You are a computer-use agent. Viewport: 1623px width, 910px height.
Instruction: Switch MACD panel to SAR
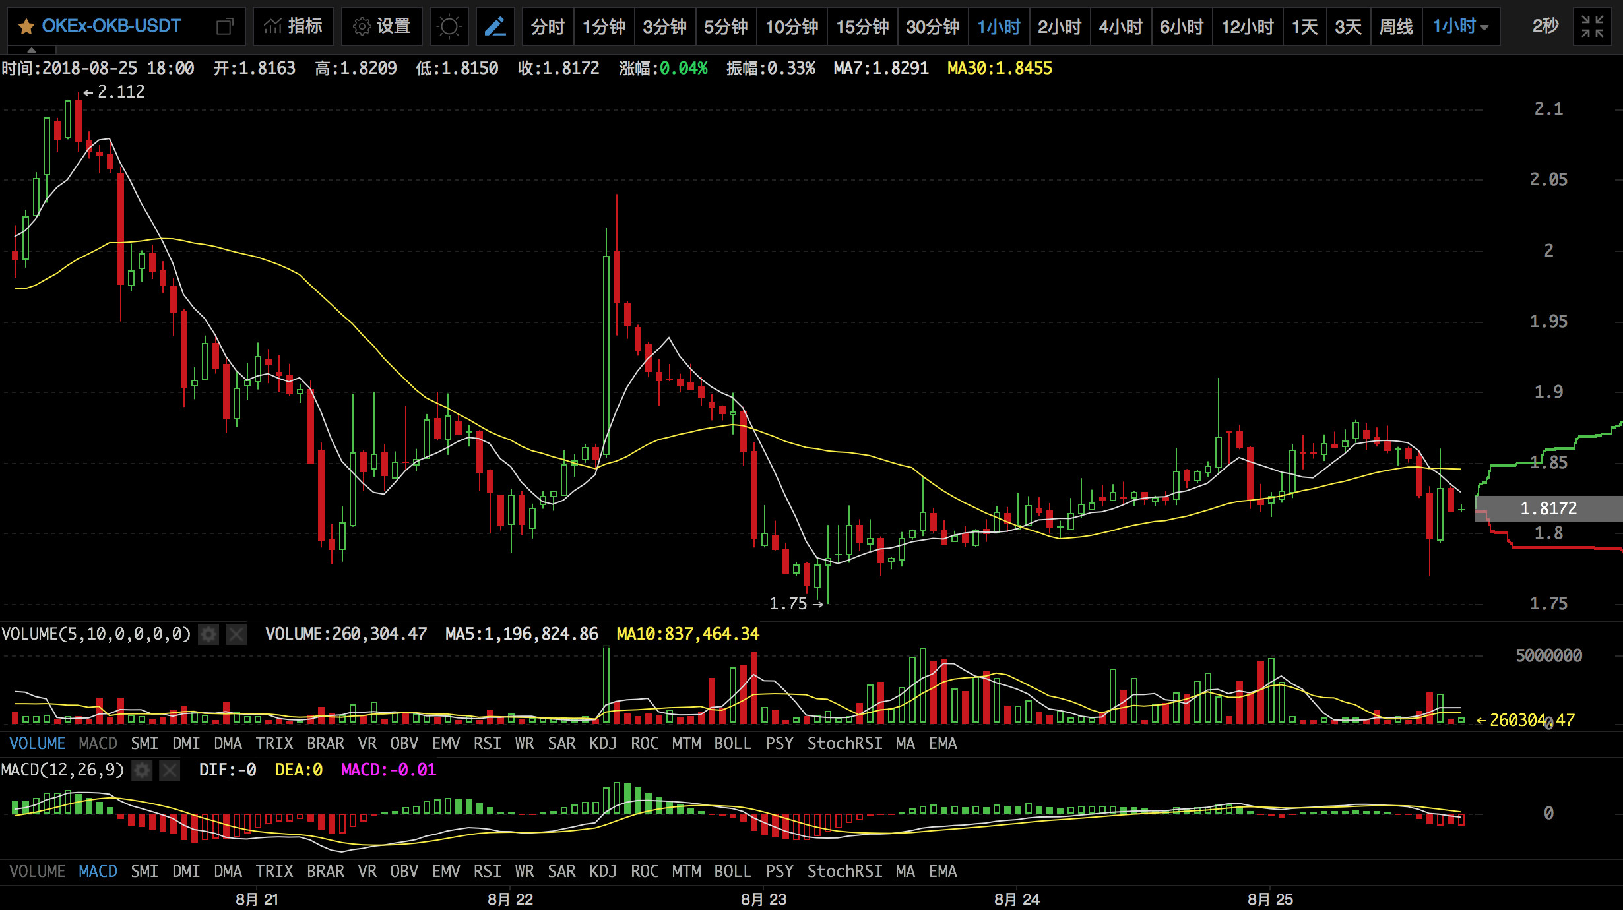[x=561, y=871]
